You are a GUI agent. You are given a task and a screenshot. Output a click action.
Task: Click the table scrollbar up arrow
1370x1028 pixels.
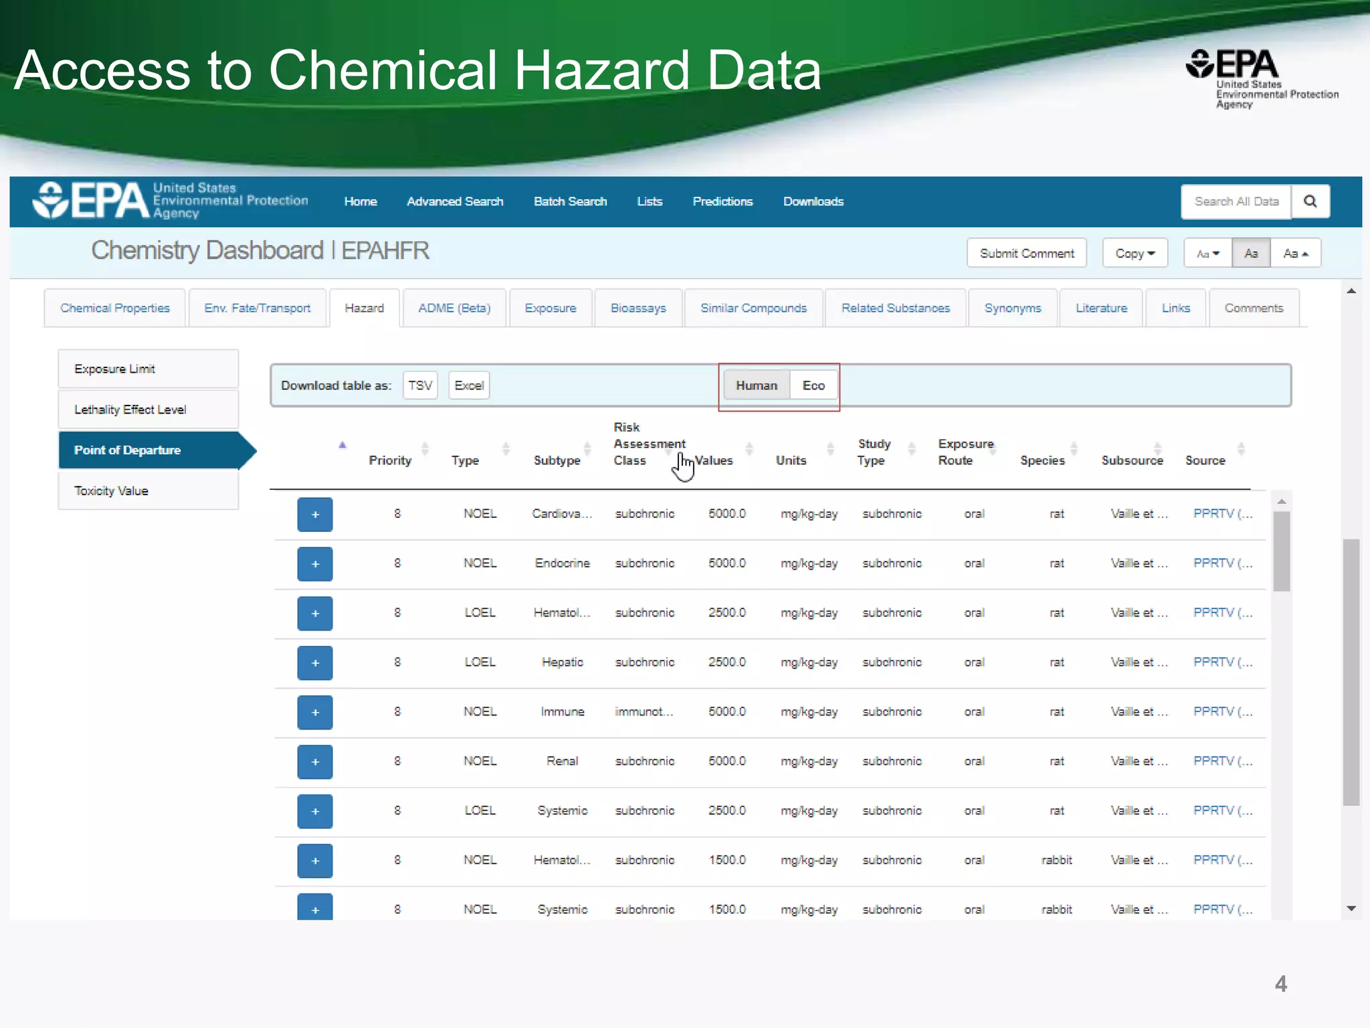(x=1282, y=501)
